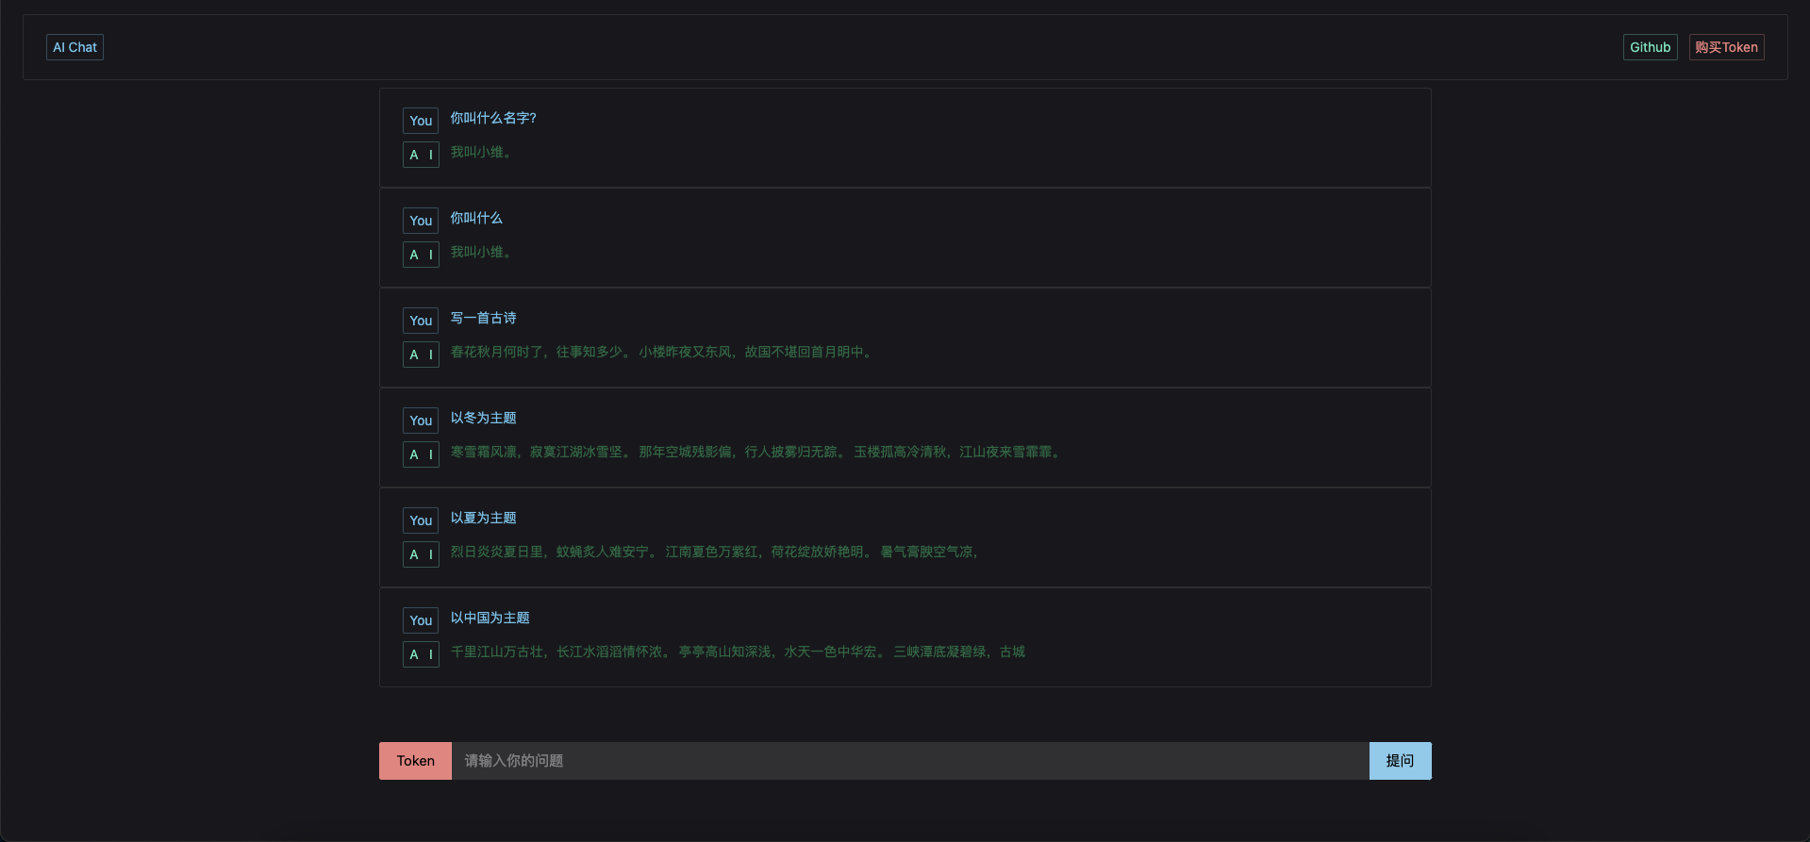Select the You badge beside 以夏为主题
Screen dimensions: 1810x842
click(x=421, y=520)
